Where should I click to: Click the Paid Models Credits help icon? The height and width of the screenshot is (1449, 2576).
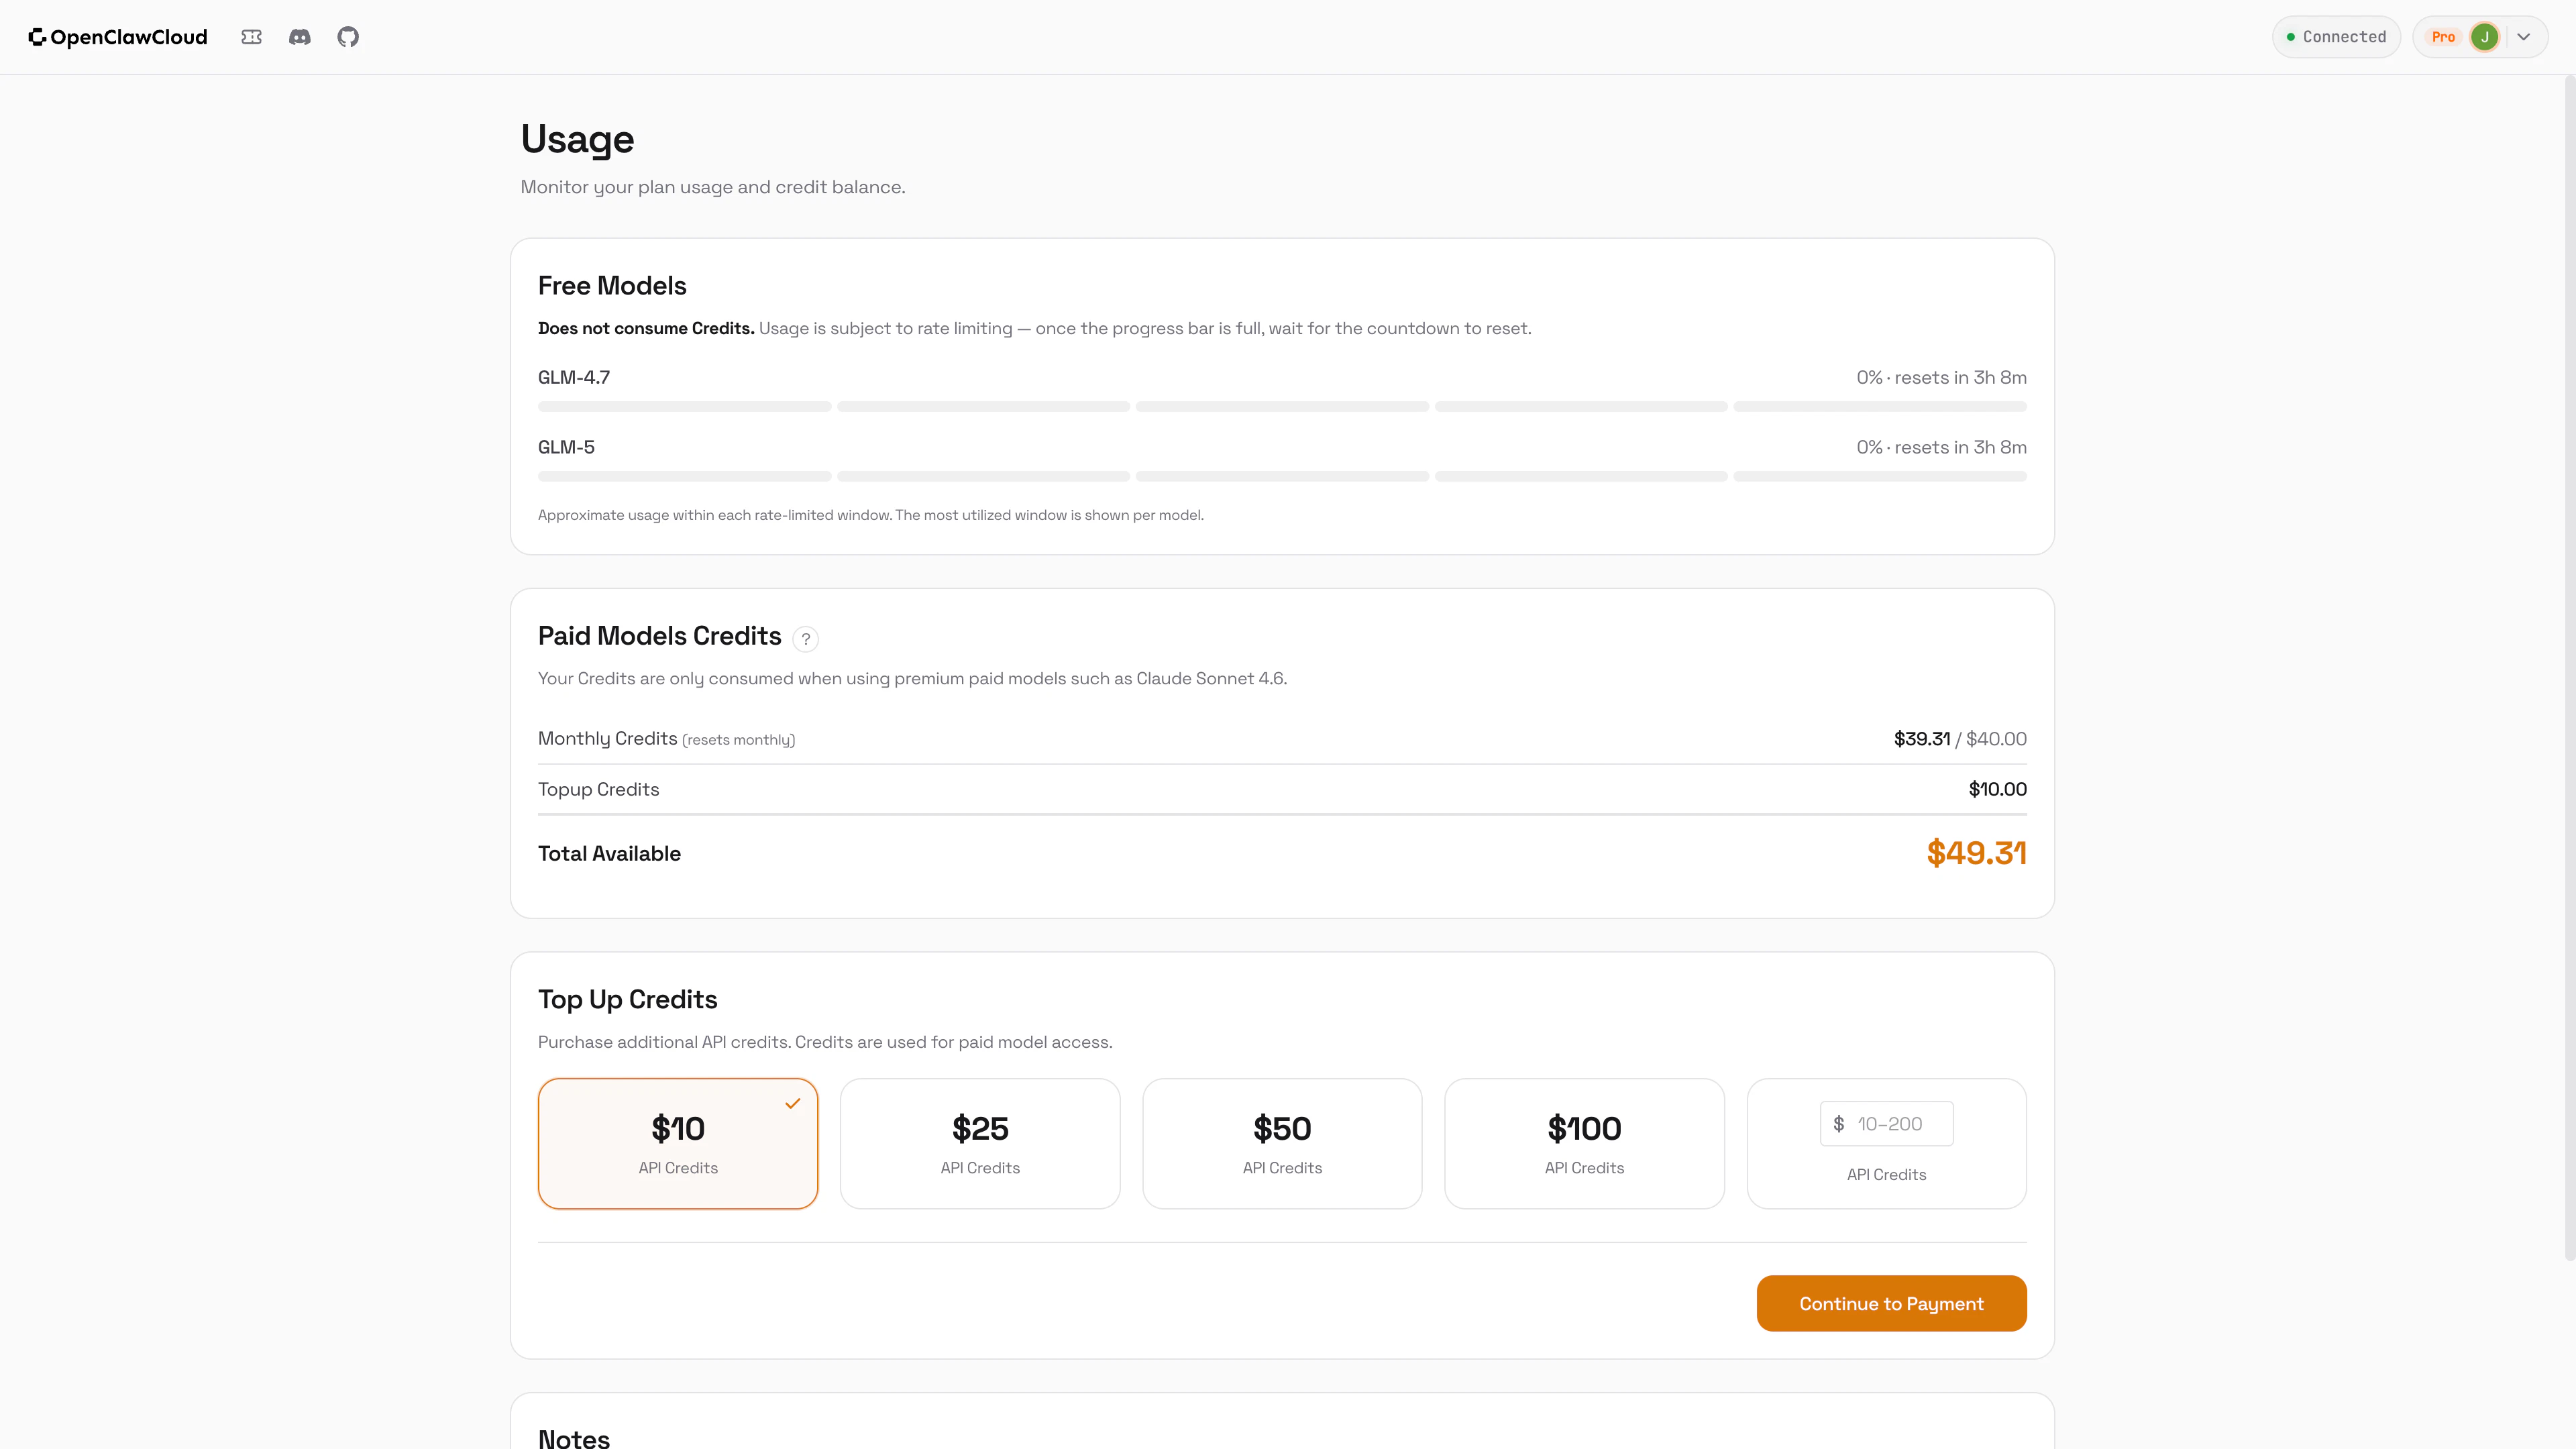(x=805, y=639)
